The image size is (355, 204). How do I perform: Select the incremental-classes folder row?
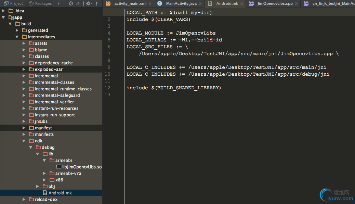(x=51, y=82)
